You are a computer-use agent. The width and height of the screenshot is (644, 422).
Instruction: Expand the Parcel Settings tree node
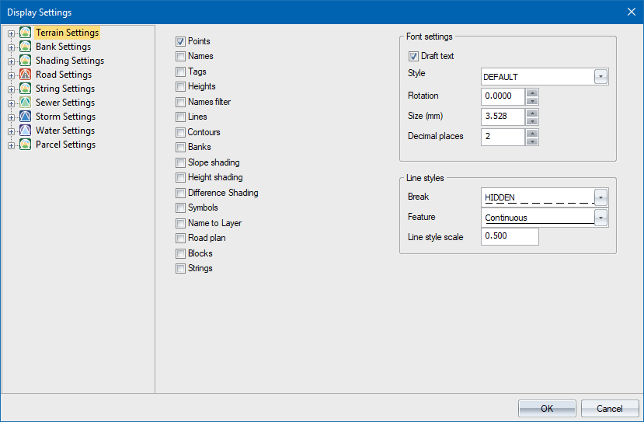coord(11,145)
